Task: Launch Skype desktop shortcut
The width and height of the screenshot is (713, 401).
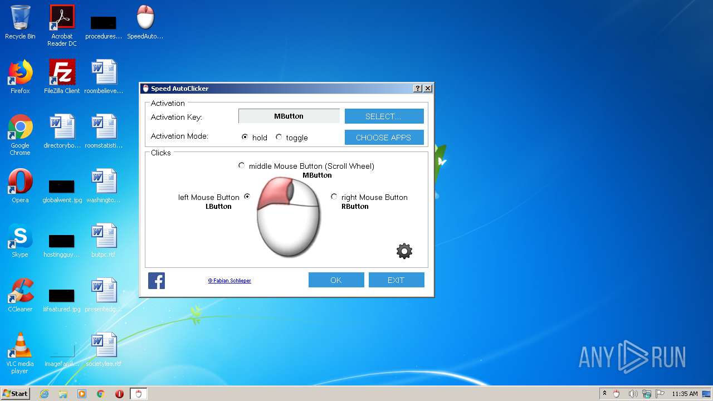Action: pyautogui.click(x=20, y=241)
